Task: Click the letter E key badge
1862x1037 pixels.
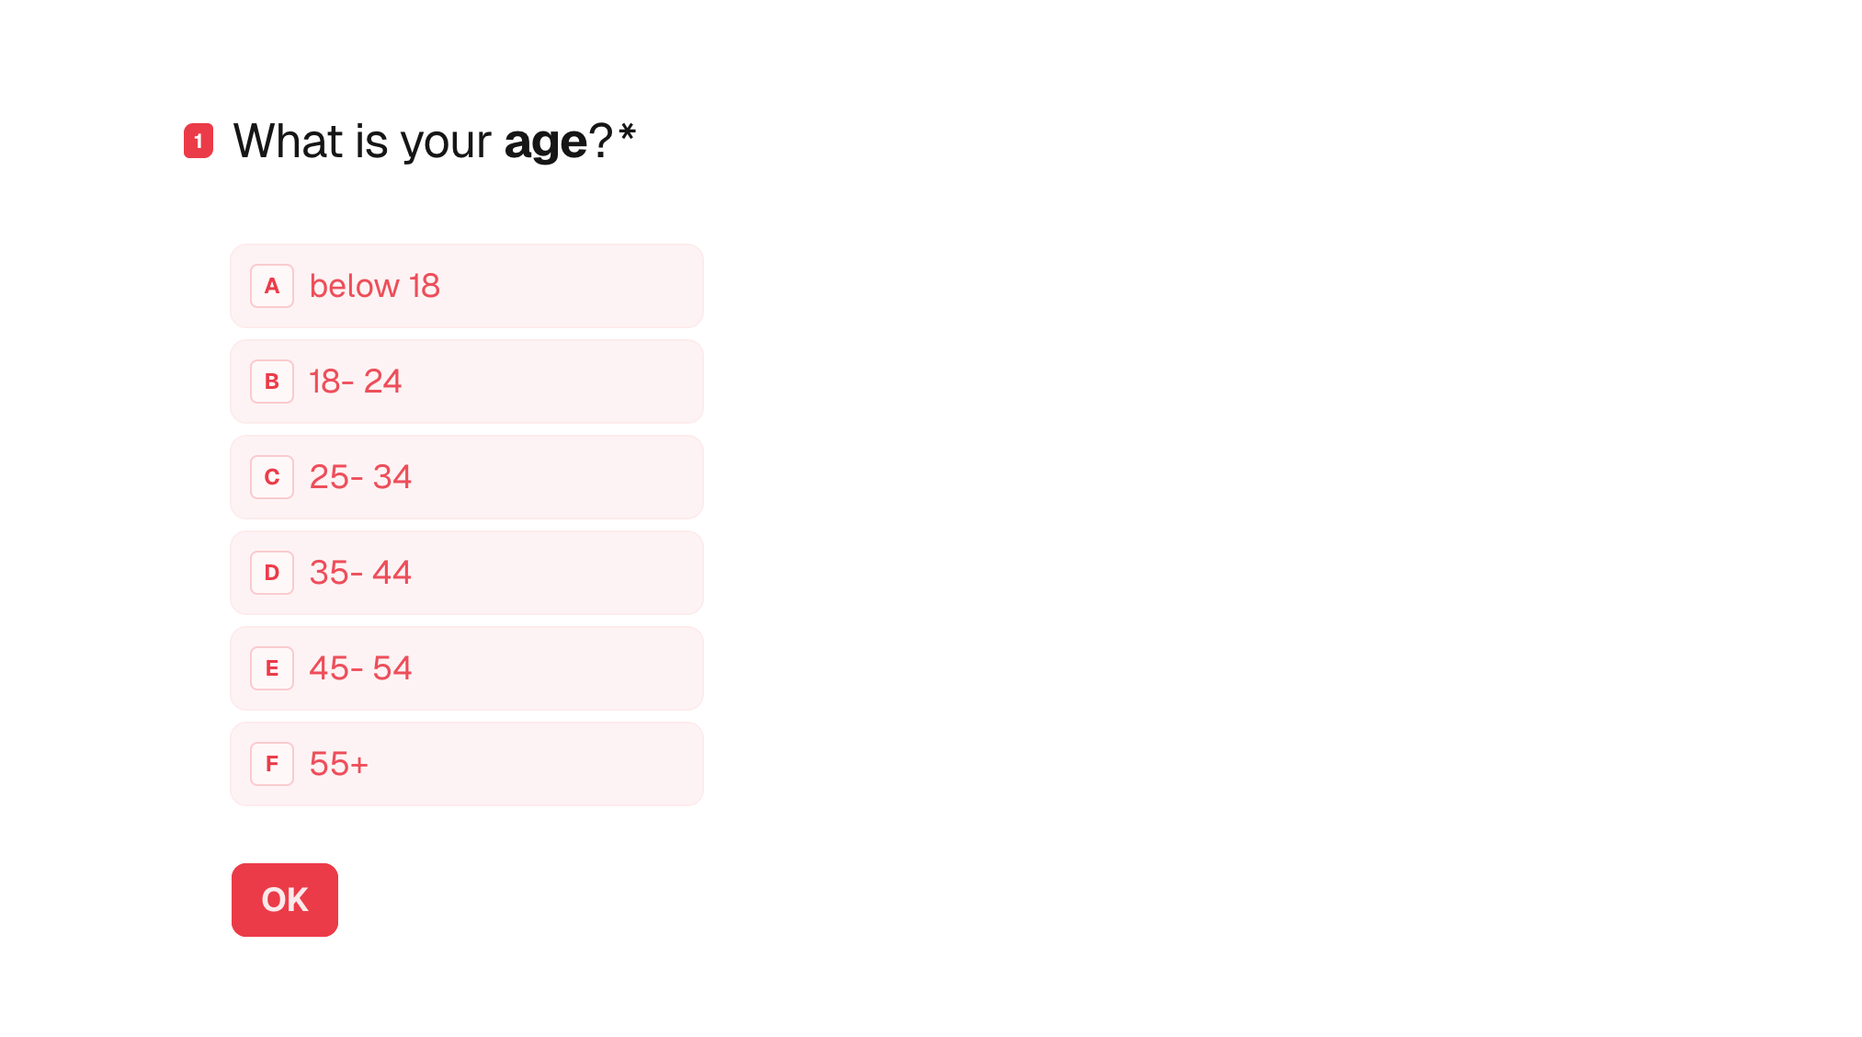Action: (x=272, y=668)
